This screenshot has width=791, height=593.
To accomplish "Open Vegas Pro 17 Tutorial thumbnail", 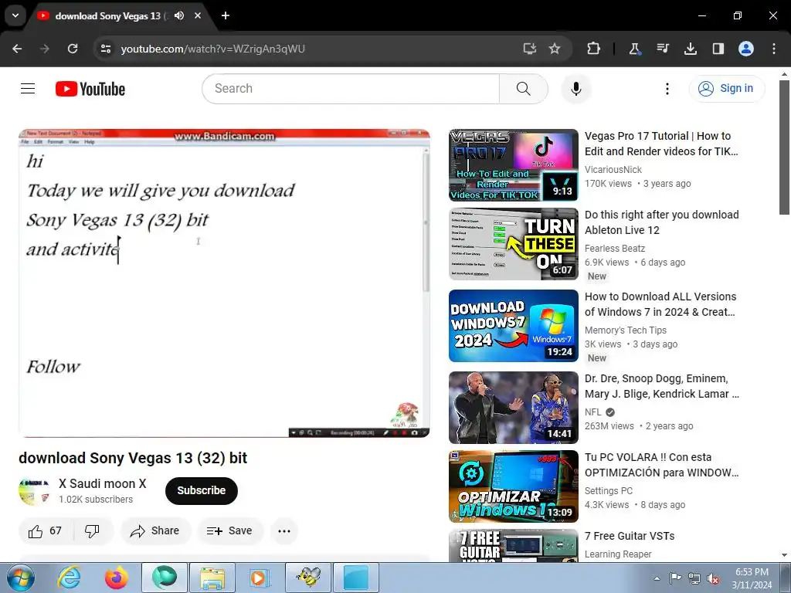I will (514, 165).
